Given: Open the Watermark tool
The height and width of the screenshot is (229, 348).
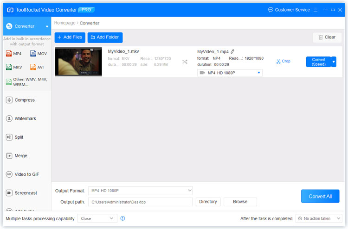Looking at the screenshot, I should 21,118.
